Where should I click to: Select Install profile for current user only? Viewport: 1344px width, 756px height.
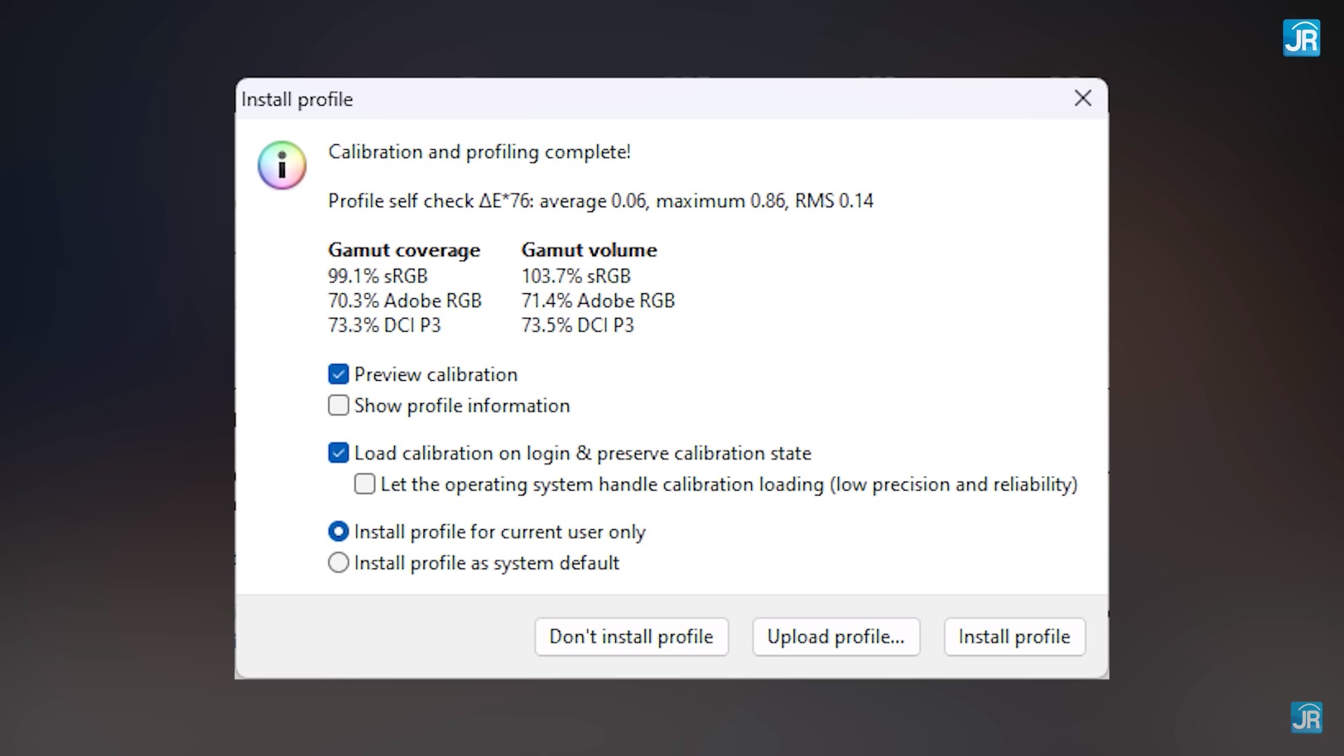point(338,532)
